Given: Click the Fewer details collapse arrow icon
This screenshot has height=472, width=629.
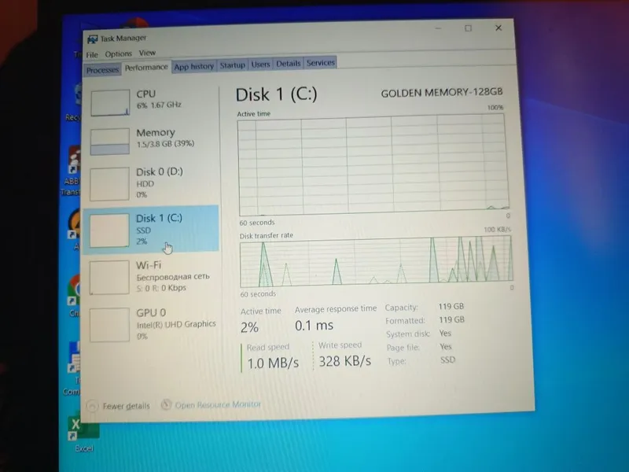Looking at the screenshot, I should tap(92, 406).
